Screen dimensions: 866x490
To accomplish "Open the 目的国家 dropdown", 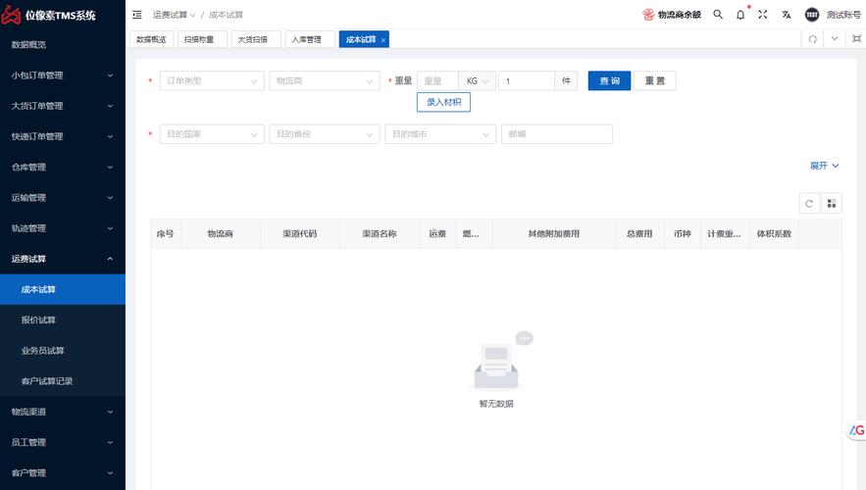I will pos(212,134).
